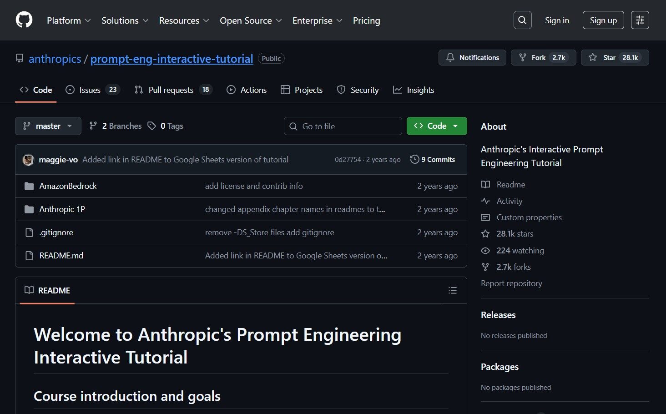The height and width of the screenshot is (414, 666).
Task: Click the Sign up button
Action: pos(603,20)
